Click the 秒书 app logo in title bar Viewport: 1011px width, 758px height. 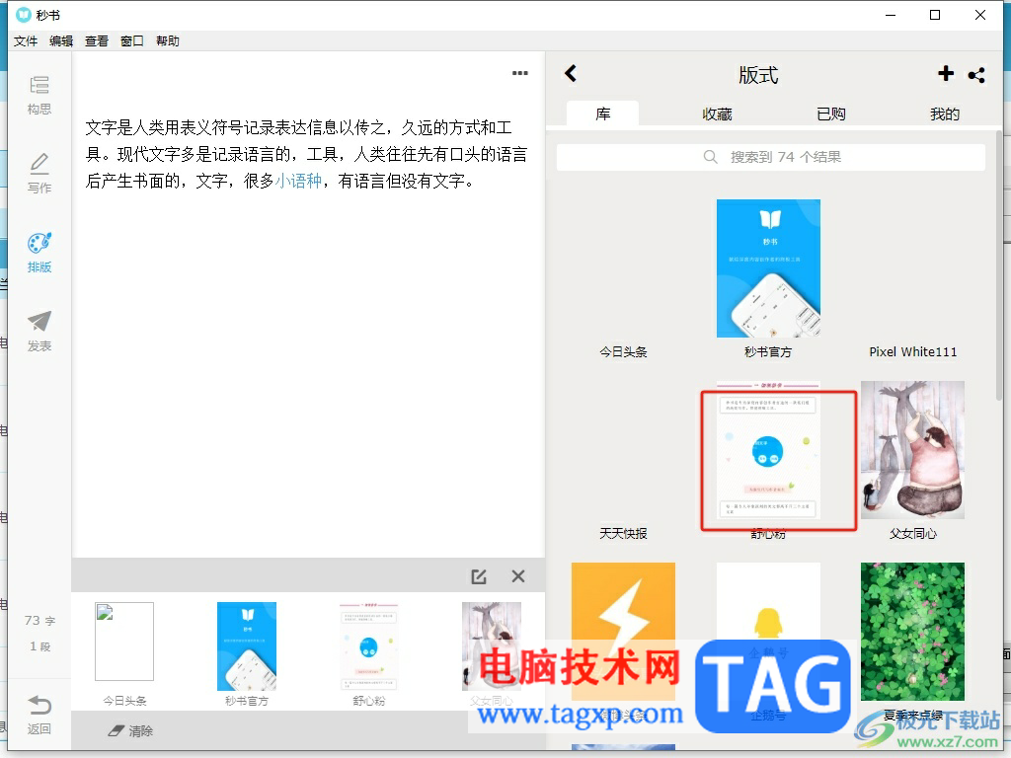pos(24,14)
